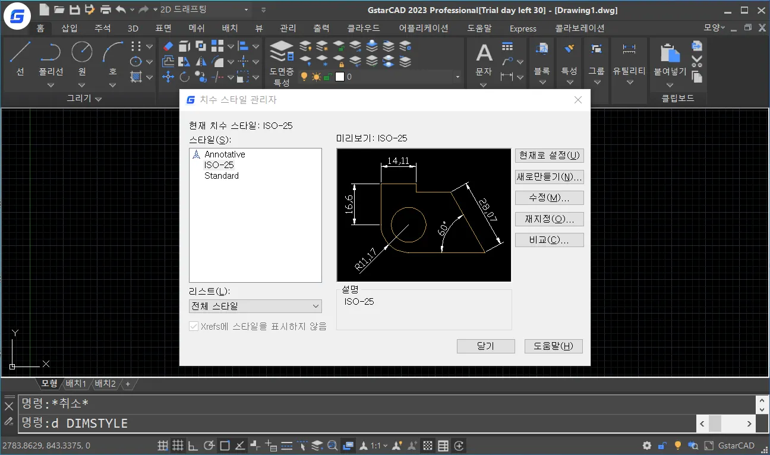This screenshot has height=455, width=770.
Task: Open the 뷰 ribbon tab
Action: click(x=259, y=28)
